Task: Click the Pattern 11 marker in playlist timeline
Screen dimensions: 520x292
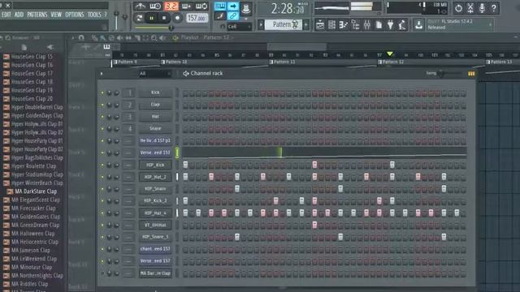Action: click(x=282, y=62)
